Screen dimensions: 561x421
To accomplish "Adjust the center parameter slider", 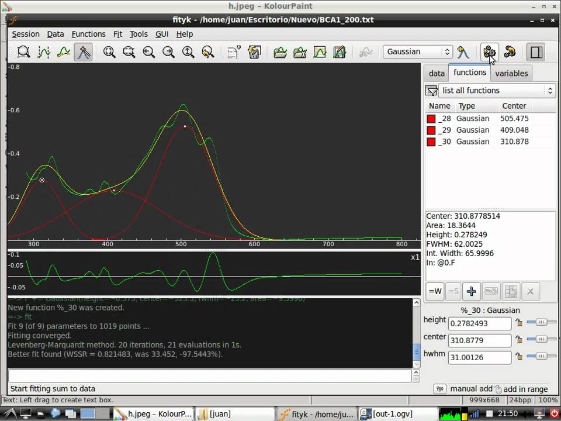I will point(541,339).
